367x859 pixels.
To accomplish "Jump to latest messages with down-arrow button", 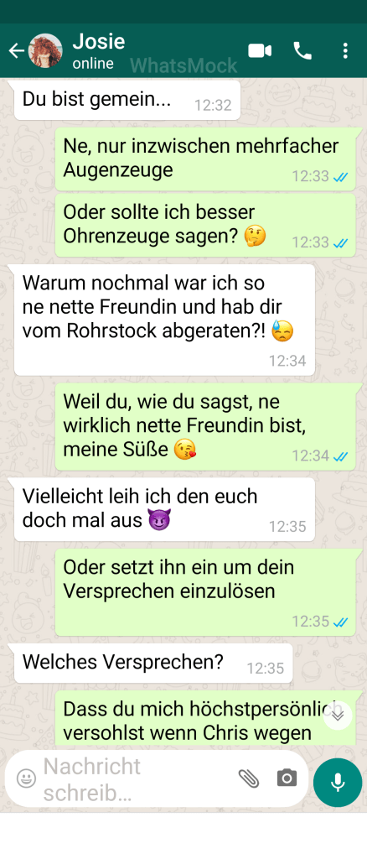I will (x=338, y=715).
